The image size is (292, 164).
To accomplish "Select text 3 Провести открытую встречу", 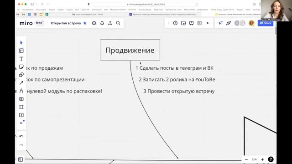I will [x=179, y=91].
